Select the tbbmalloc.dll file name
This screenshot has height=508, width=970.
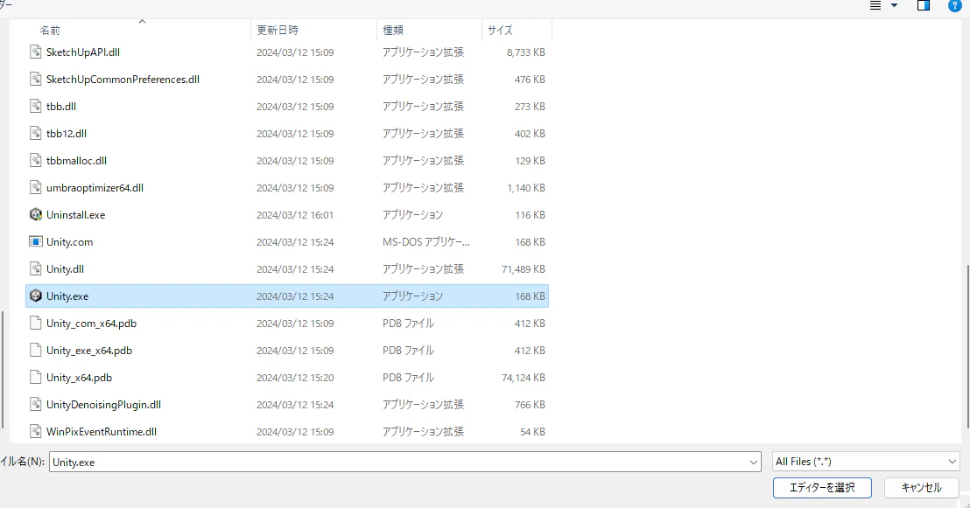pyautogui.click(x=76, y=161)
